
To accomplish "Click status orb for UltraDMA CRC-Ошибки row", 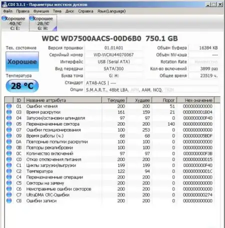I will click(9, 194).
